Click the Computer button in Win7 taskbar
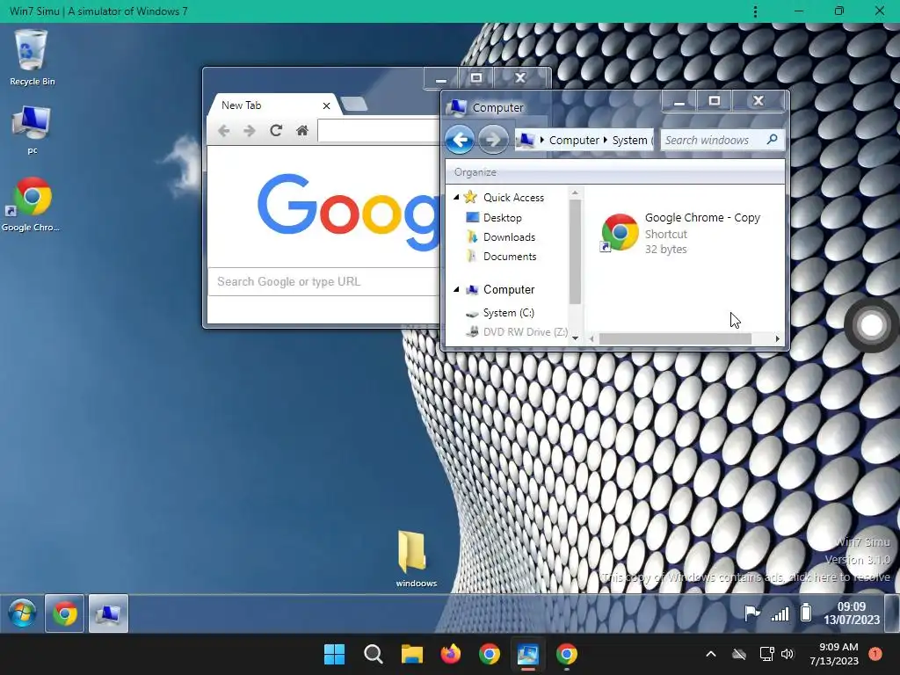The height and width of the screenshot is (675, 900). [x=108, y=613]
